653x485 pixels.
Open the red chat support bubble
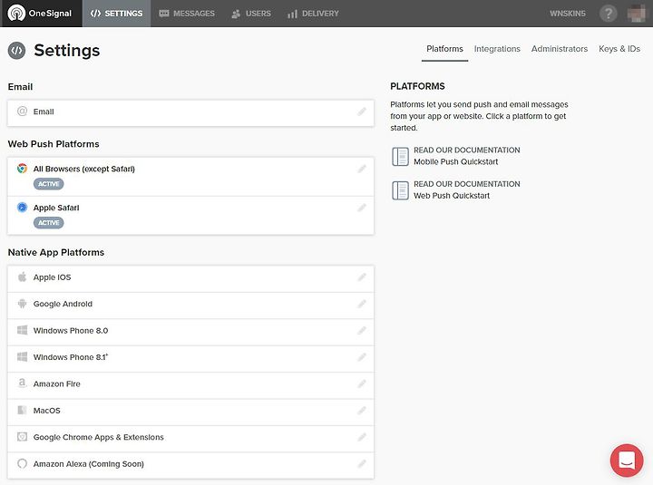tap(627, 461)
